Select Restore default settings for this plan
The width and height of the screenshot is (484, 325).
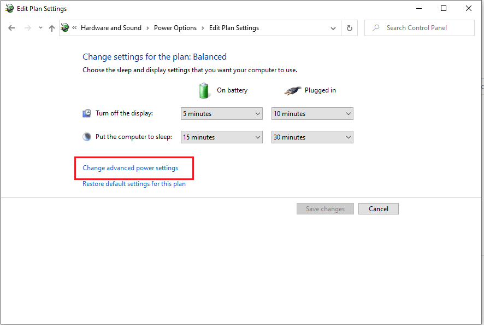point(134,184)
